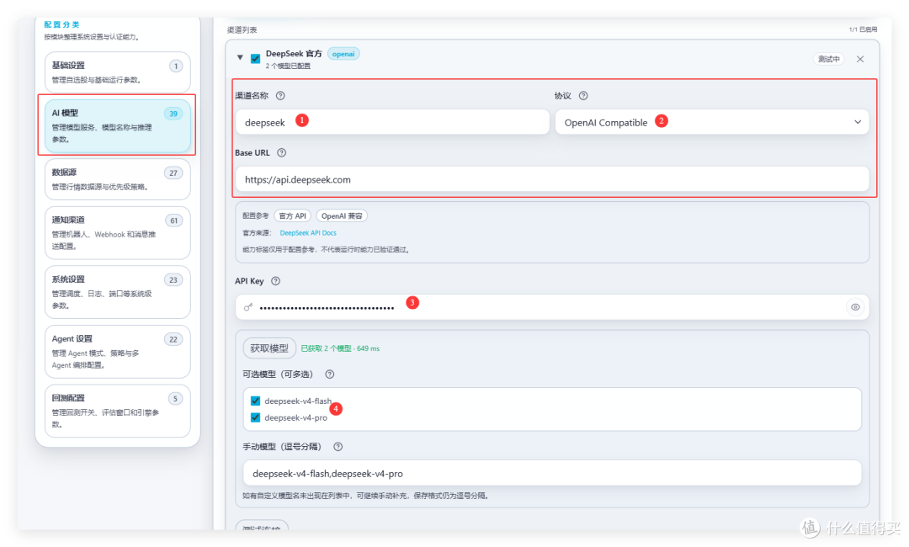Click the 39 count badge on AI 模型
The height and width of the screenshot is (547, 909).
point(173,114)
